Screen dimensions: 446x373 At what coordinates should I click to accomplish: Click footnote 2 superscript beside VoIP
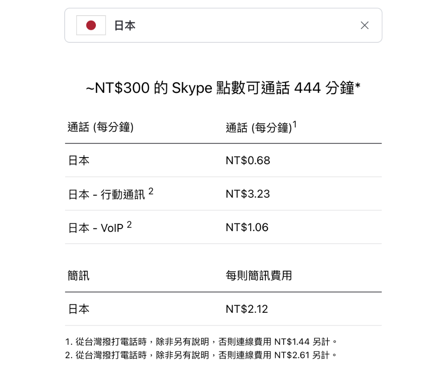pyautogui.click(x=129, y=224)
